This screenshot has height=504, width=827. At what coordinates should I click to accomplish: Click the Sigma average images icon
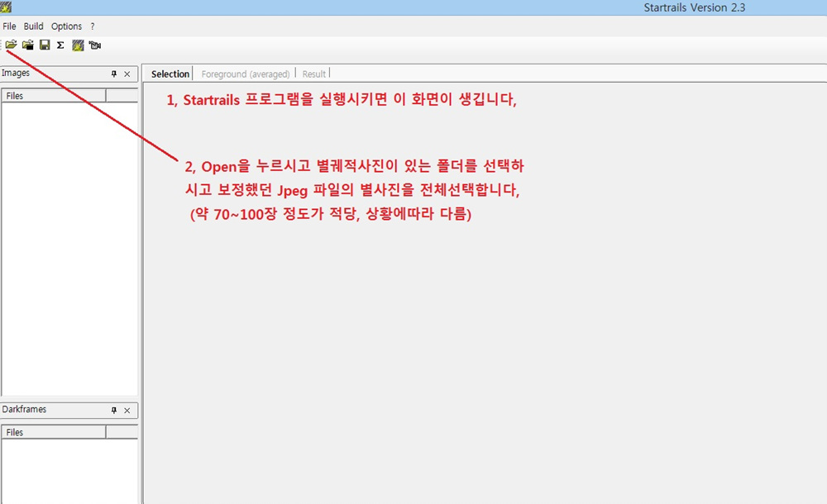click(x=60, y=45)
